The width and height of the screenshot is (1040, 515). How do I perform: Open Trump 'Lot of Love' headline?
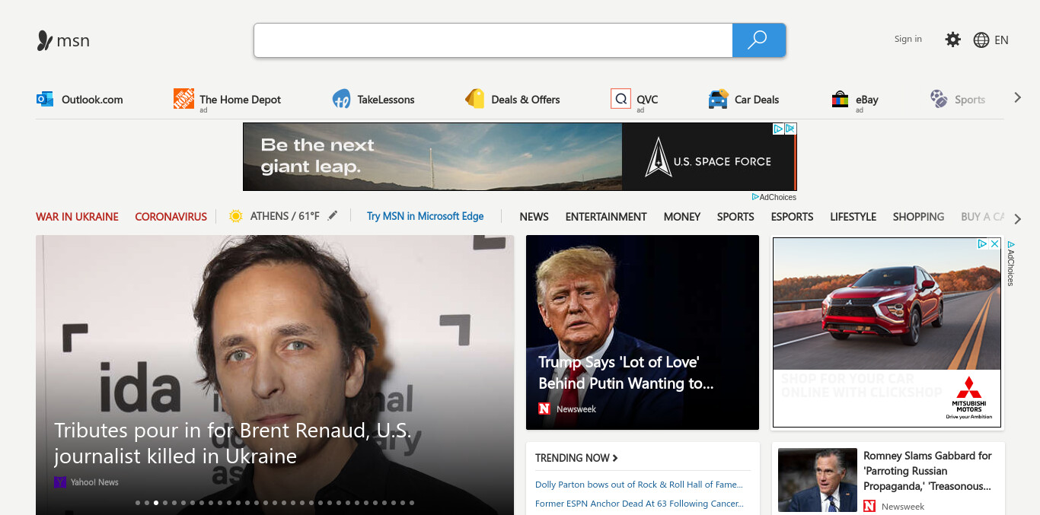click(626, 373)
